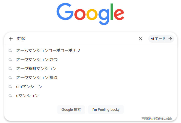Viewport: 181px width, 123px height.
Task: Open AI モード
Action: click(x=158, y=39)
